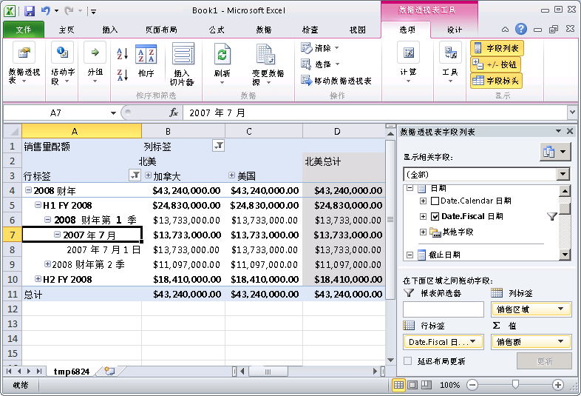Toggle the Field List (字段列表) button
Viewport: 581px width, 396px height.
point(497,48)
